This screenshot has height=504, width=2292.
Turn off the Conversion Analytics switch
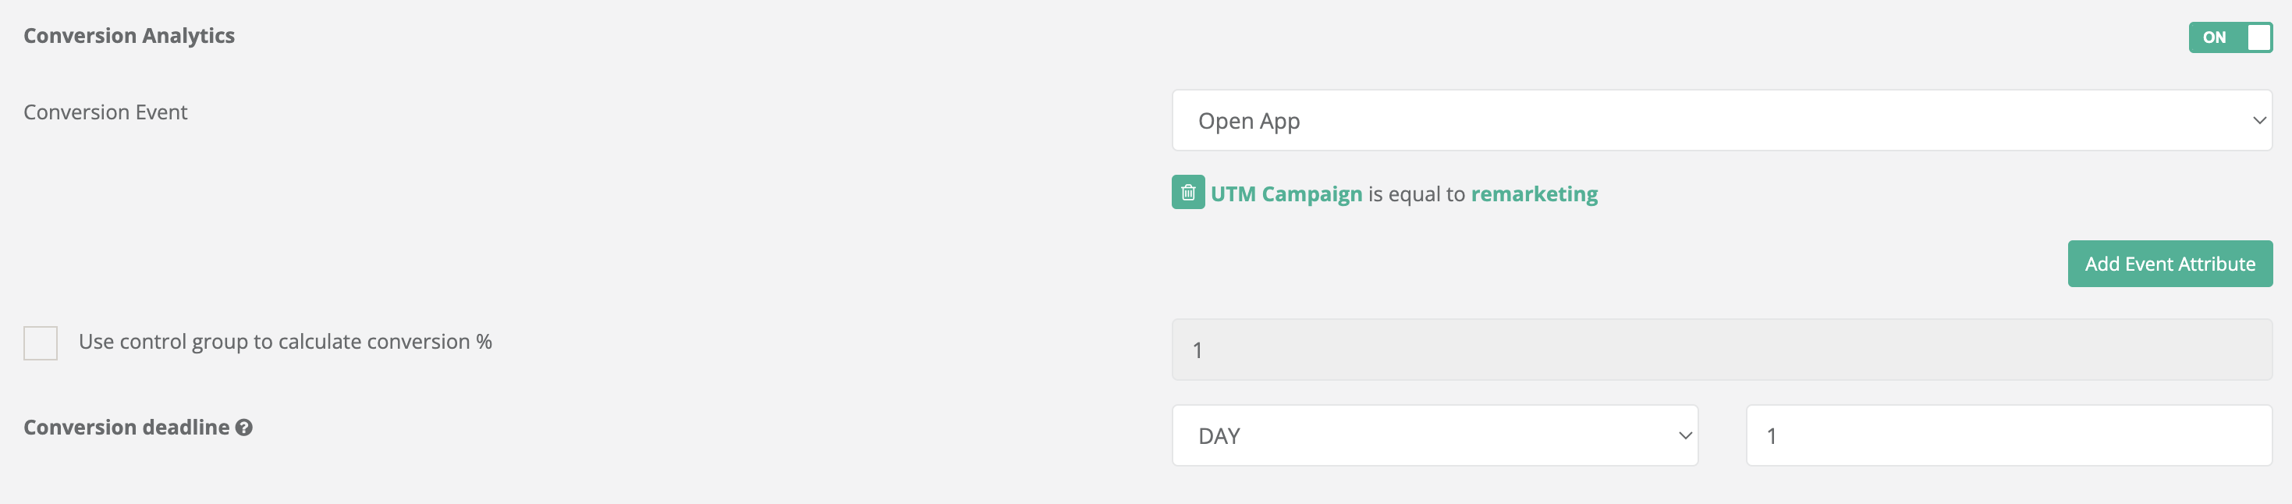tap(2229, 37)
